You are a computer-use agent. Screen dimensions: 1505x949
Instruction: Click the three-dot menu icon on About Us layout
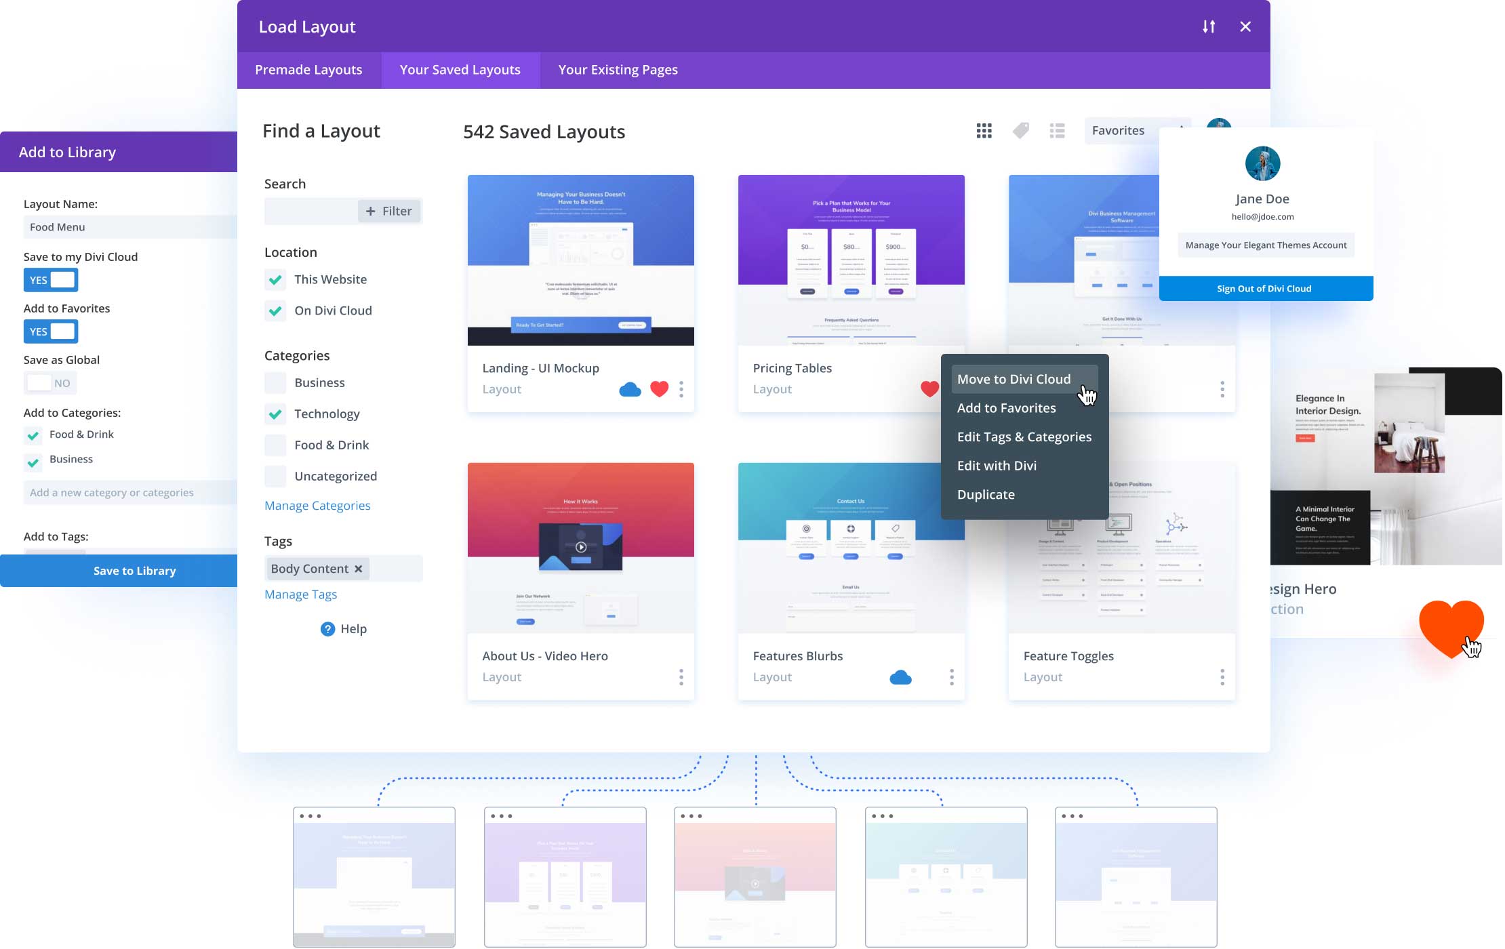pyautogui.click(x=682, y=677)
